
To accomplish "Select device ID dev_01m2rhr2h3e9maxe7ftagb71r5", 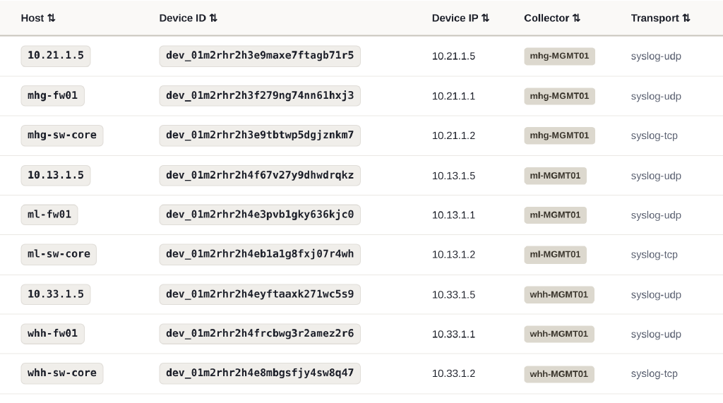I will coord(260,56).
